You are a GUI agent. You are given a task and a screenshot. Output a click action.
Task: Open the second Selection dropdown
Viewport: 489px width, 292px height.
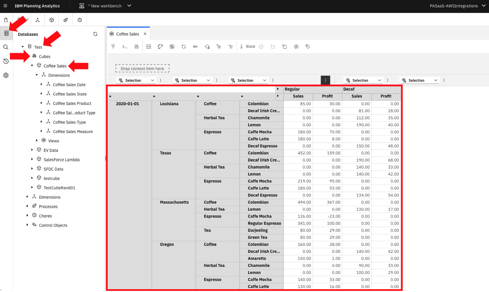click(x=192, y=80)
